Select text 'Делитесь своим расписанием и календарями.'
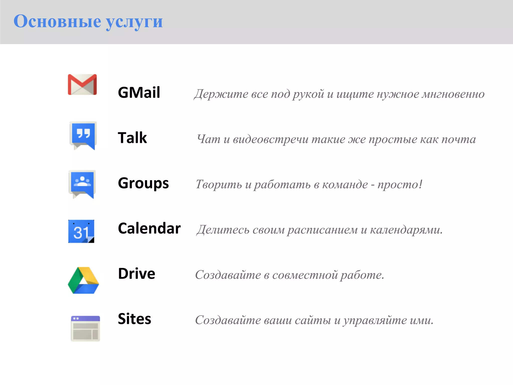Viewport: 513px width, 385px height. [320, 230]
